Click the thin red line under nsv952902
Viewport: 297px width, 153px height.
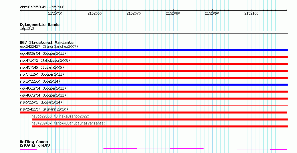154,106
